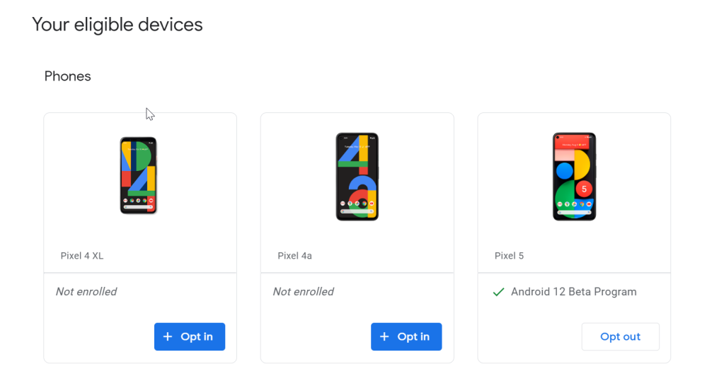The width and height of the screenshot is (707, 388).
Task: Click the "Phones" section heading
Action: (x=68, y=76)
